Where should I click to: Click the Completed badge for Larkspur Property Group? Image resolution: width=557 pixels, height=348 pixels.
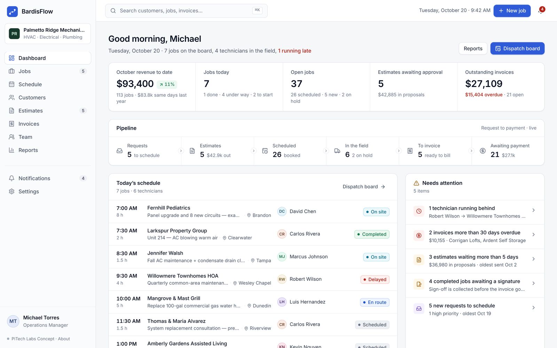(x=372, y=234)
